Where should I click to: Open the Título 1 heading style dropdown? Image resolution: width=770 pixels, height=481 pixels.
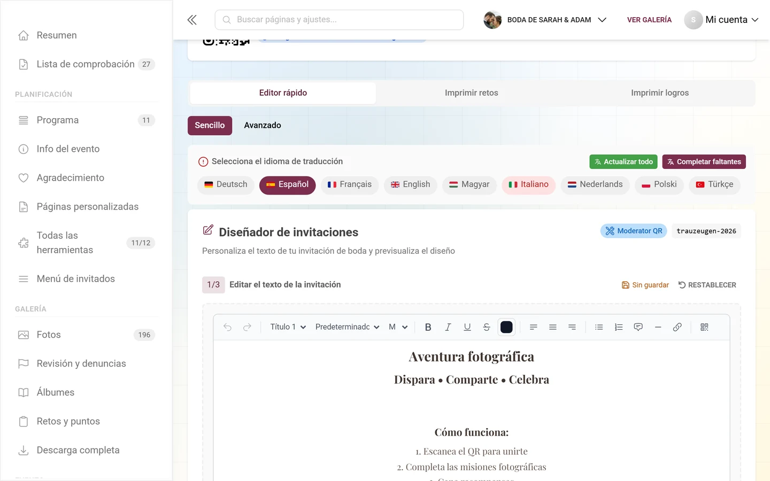(x=288, y=327)
